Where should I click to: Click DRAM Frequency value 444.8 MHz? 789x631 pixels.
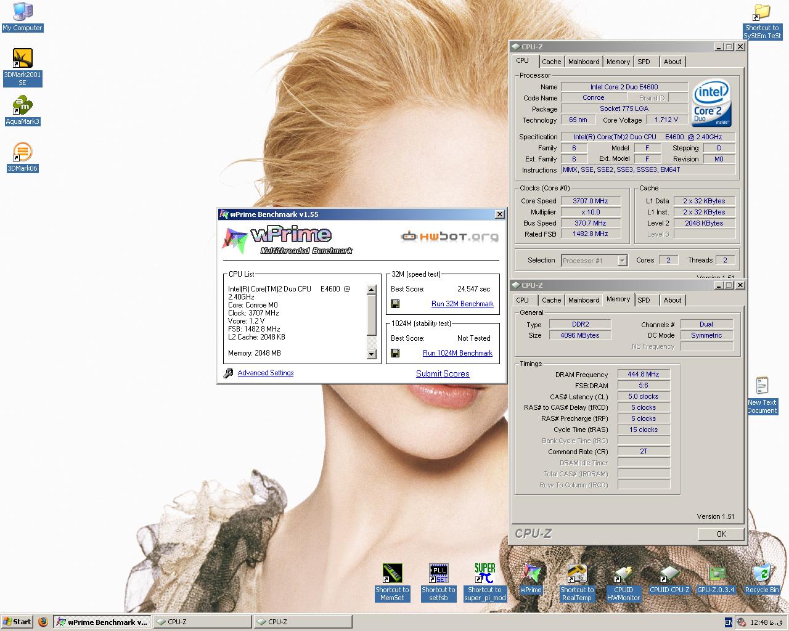(644, 374)
